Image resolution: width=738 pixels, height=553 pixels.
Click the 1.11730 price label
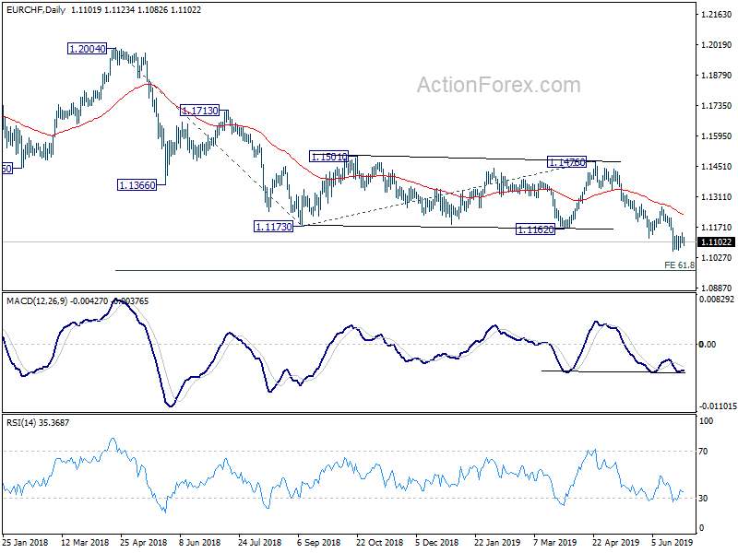click(273, 227)
